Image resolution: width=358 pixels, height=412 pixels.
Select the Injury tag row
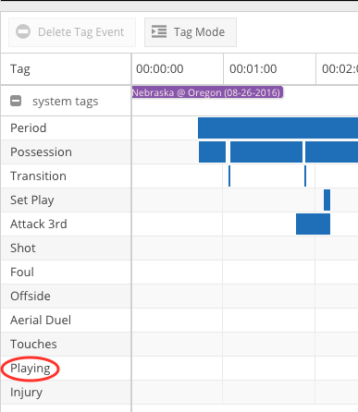(x=66, y=393)
